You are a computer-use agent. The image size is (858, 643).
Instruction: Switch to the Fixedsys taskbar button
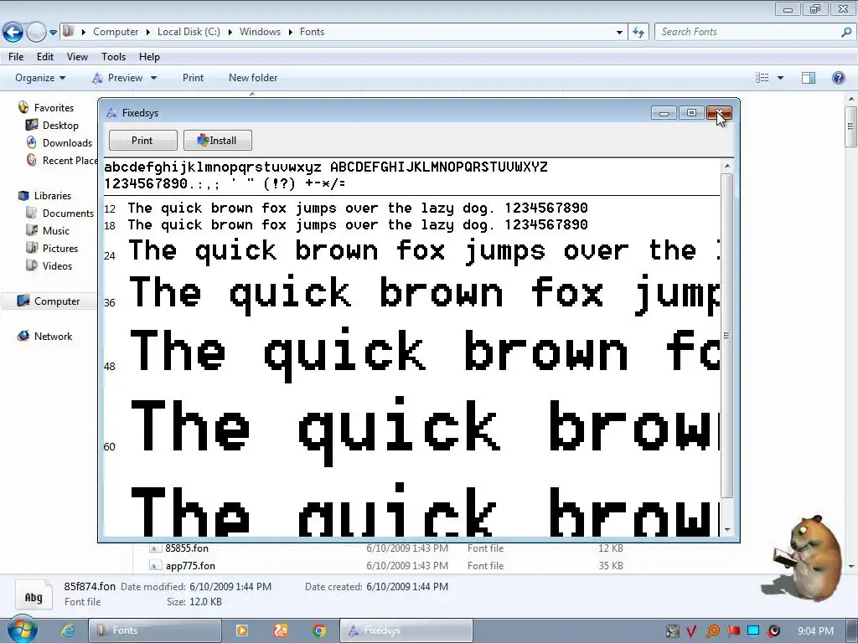click(x=406, y=630)
